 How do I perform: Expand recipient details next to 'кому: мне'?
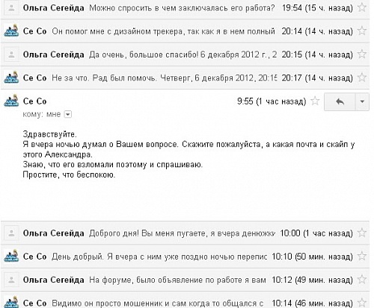(x=68, y=114)
